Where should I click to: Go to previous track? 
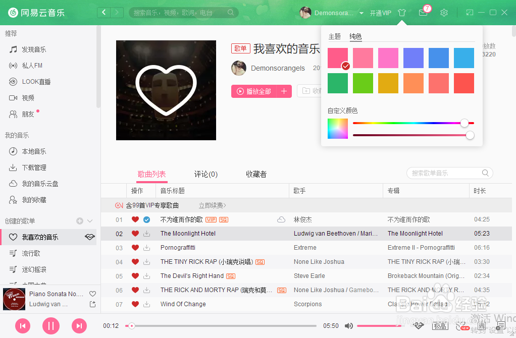point(23,326)
